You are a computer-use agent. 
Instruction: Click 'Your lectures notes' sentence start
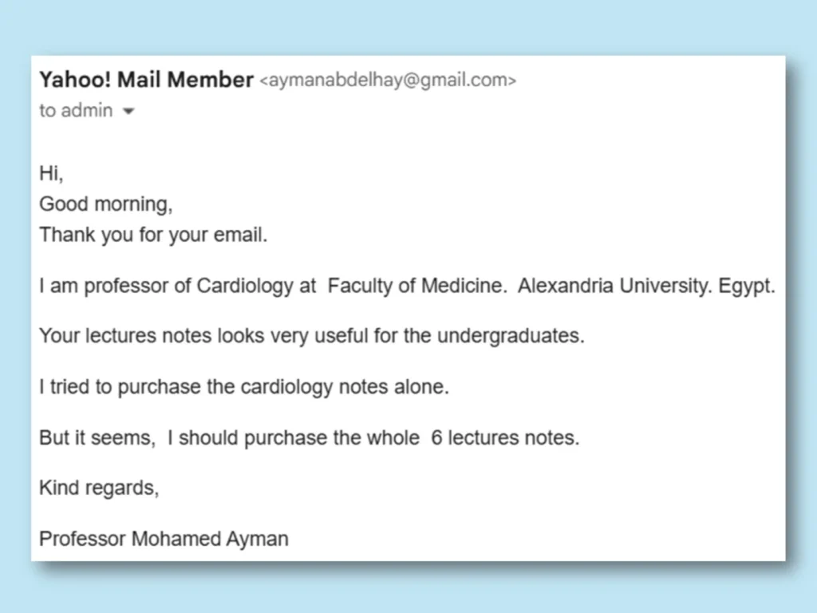(x=125, y=336)
